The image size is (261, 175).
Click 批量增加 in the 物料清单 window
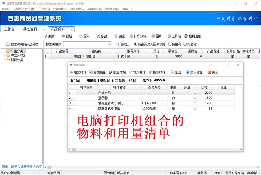click(117, 72)
